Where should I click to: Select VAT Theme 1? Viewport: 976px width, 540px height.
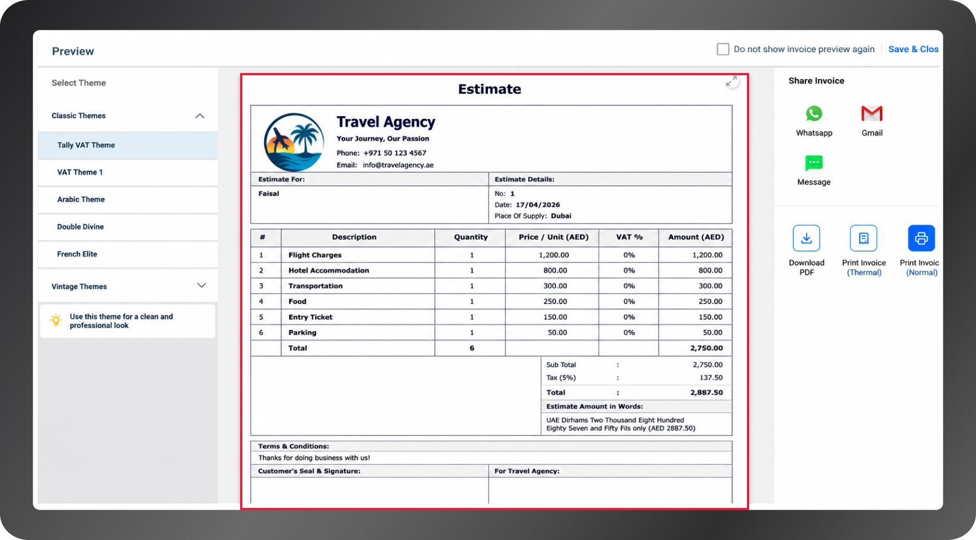point(128,172)
